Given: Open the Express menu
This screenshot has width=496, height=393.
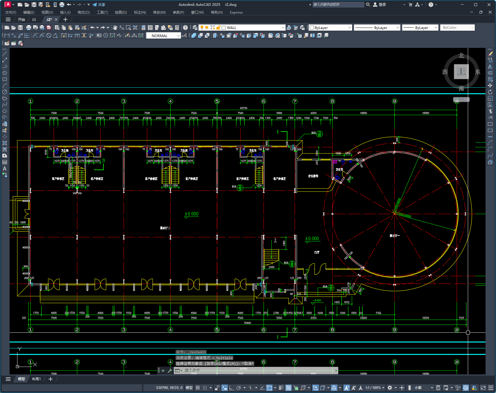Looking at the screenshot, I should pos(236,12).
